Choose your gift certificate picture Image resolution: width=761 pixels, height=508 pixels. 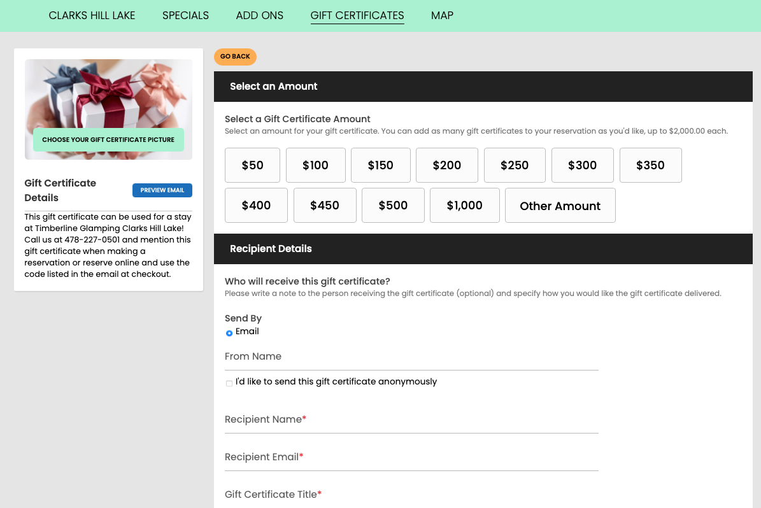108,140
